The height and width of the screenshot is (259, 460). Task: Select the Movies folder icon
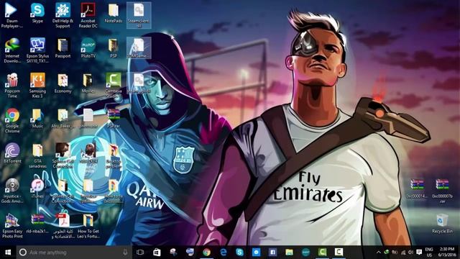click(x=88, y=83)
